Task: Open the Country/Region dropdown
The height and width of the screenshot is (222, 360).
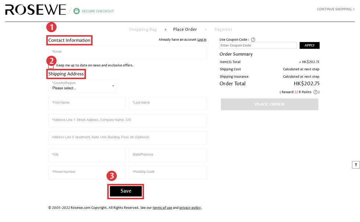Action: pyautogui.click(x=82, y=86)
